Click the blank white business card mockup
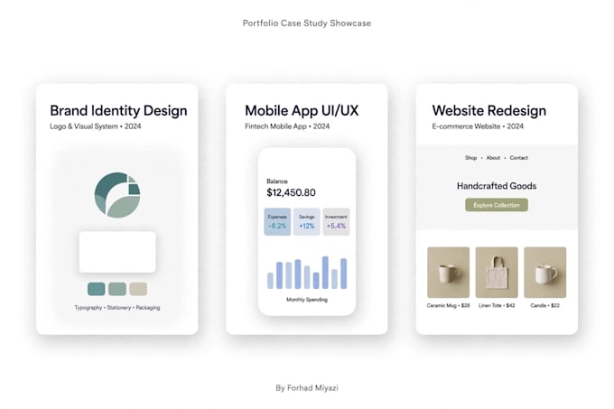 click(x=117, y=252)
